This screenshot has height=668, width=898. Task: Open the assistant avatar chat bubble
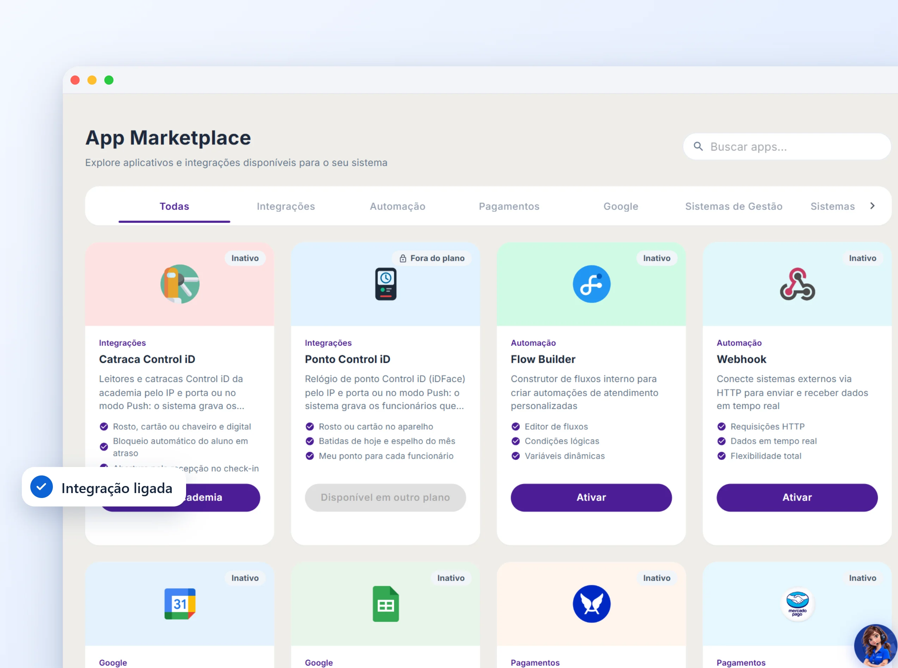pyautogui.click(x=875, y=646)
